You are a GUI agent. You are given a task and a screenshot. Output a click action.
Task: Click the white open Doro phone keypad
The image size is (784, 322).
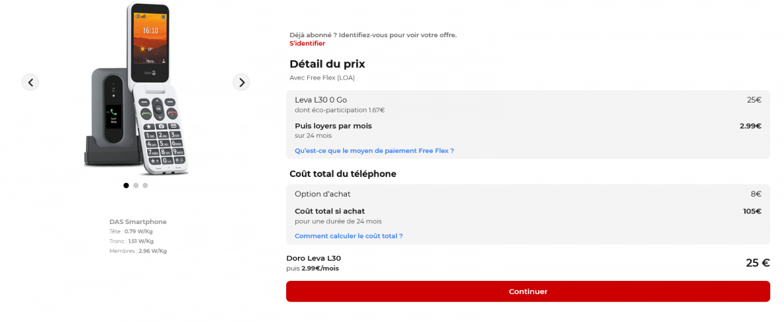click(161, 134)
